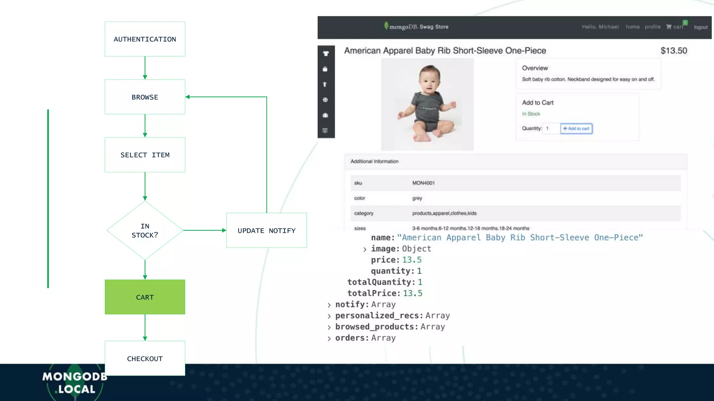Click the kids figure sidebar icon
The width and height of the screenshot is (714, 401).
pos(325,84)
